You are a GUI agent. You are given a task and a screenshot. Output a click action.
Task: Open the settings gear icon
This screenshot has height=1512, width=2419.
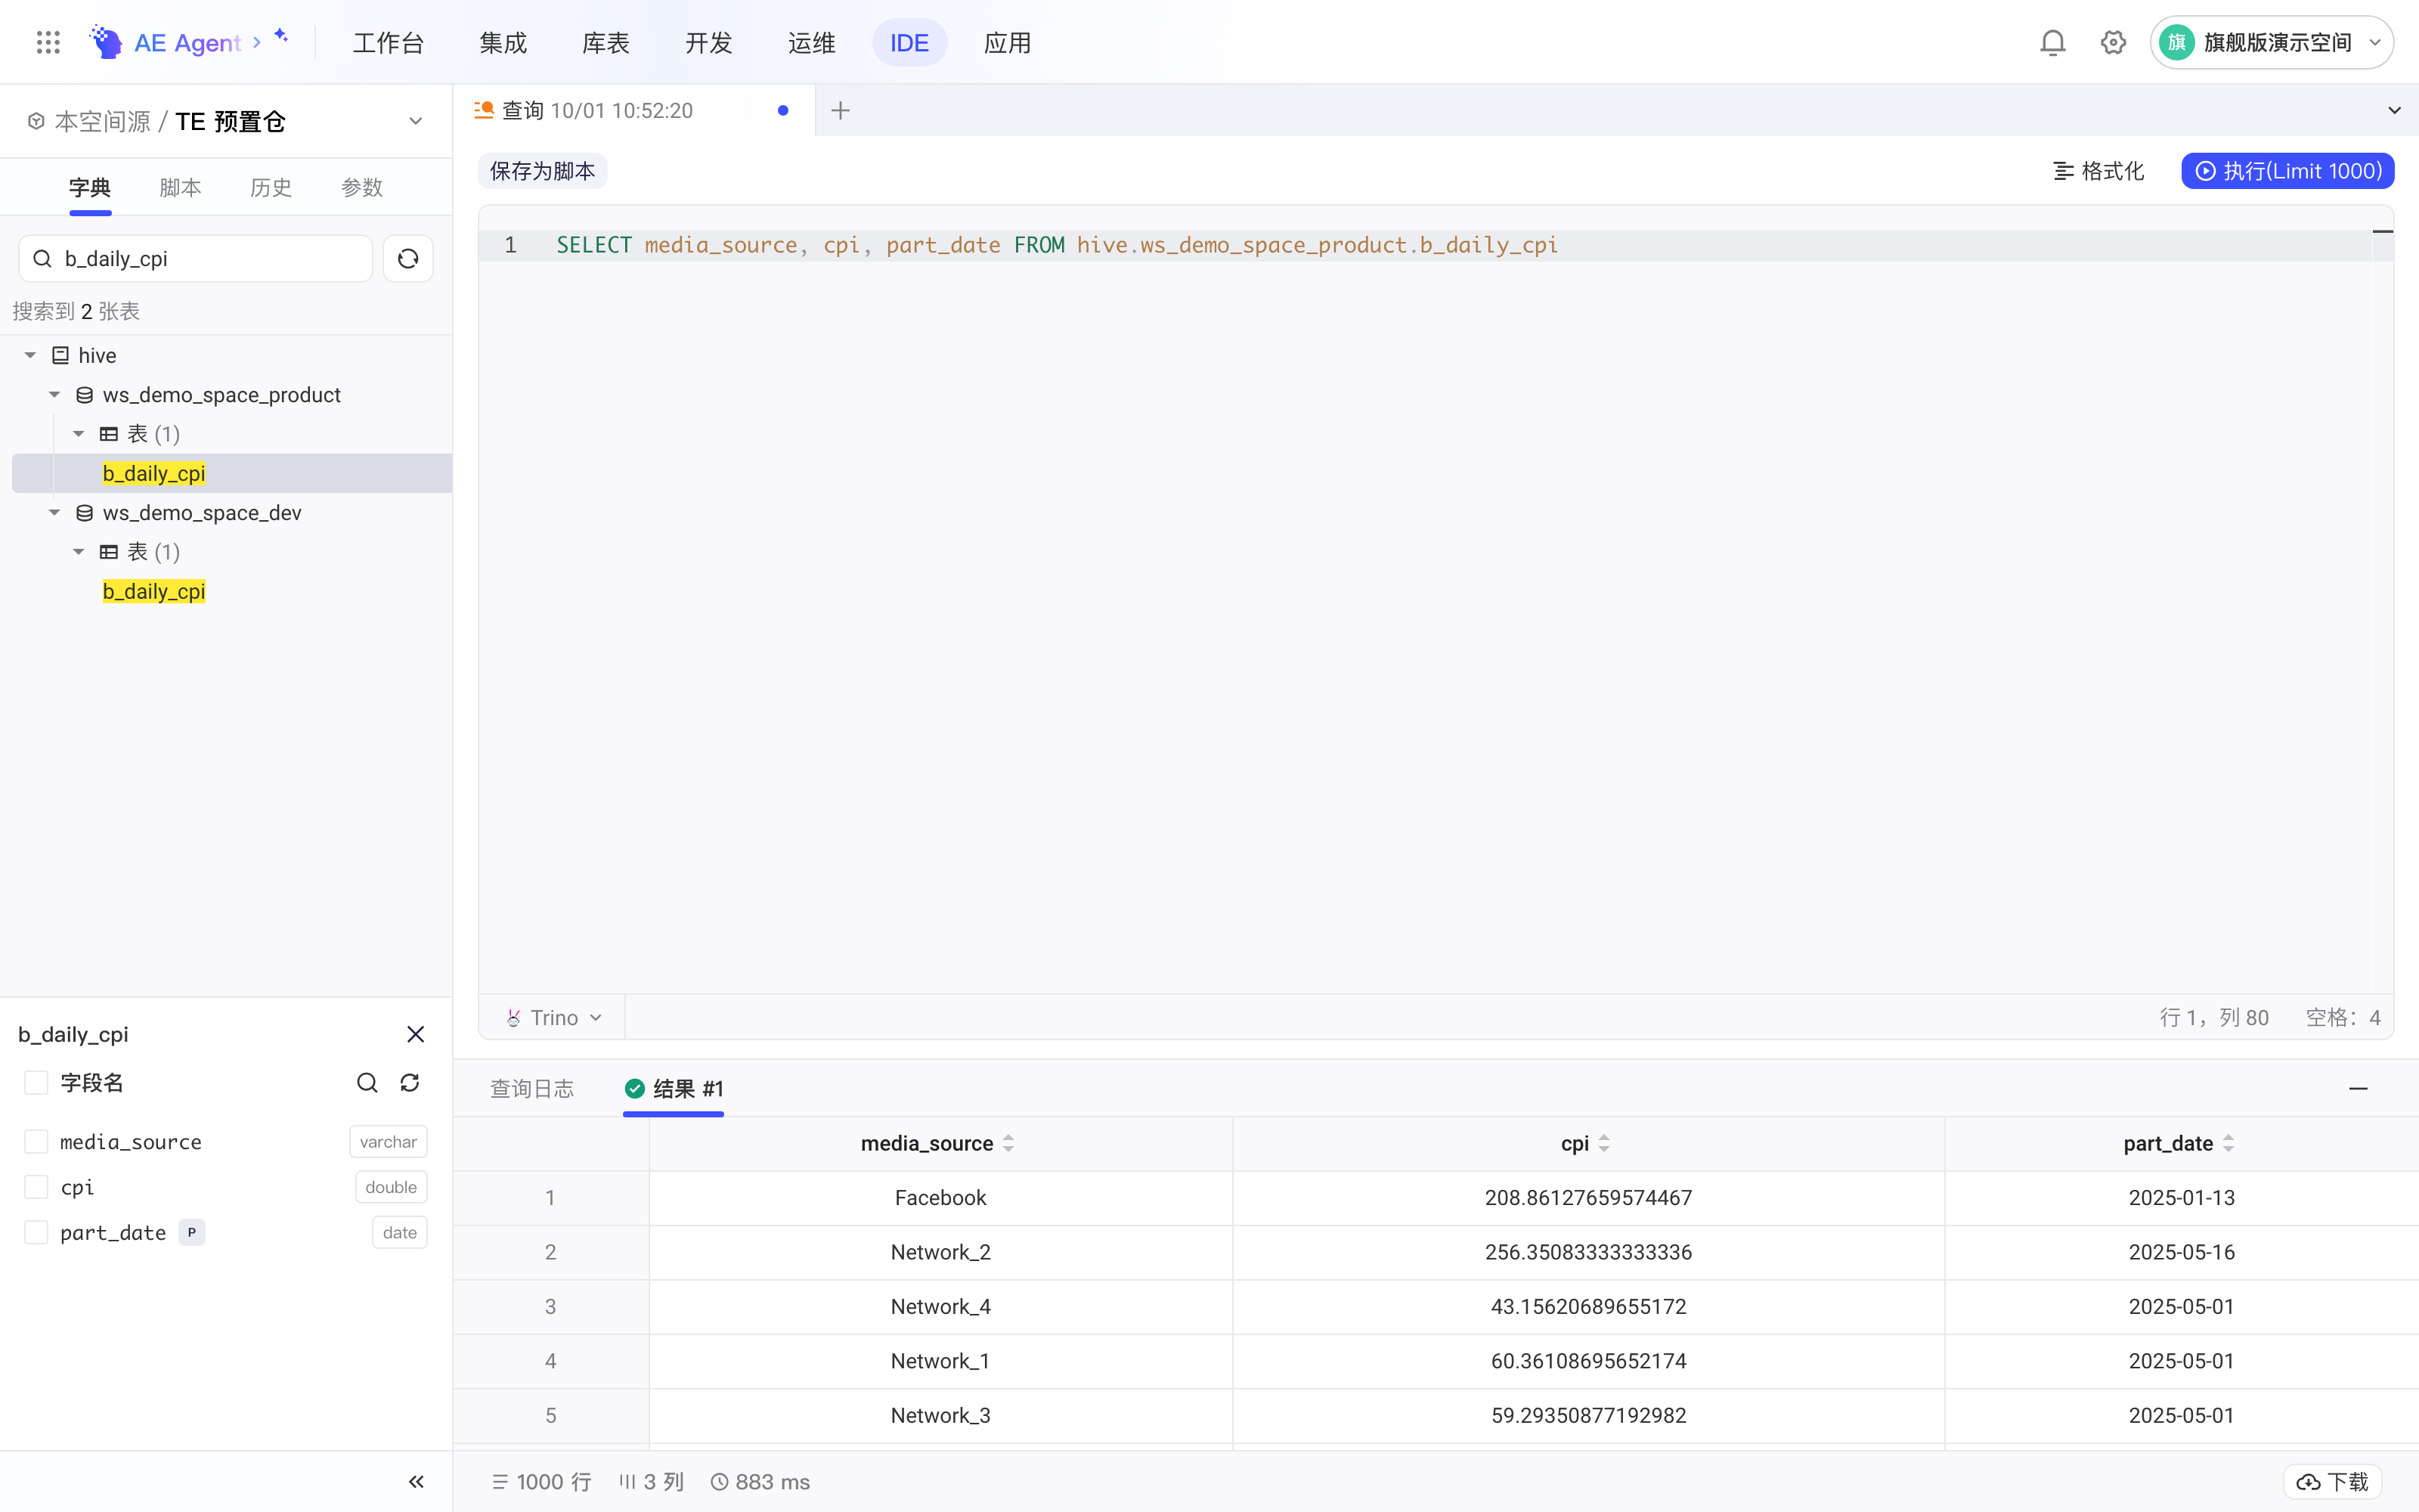pyautogui.click(x=2113, y=42)
